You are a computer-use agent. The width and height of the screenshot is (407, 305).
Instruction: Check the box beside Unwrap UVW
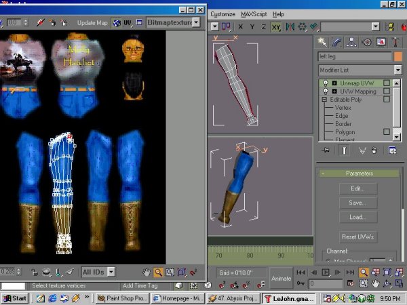(387, 83)
